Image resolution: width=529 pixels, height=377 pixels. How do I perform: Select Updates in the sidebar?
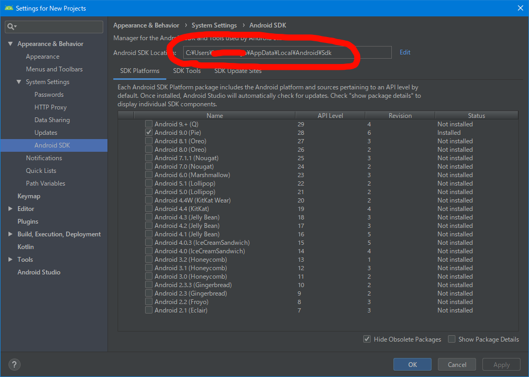[x=46, y=132]
